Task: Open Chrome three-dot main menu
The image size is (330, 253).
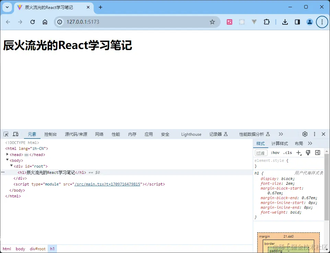Action: (x=322, y=22)
